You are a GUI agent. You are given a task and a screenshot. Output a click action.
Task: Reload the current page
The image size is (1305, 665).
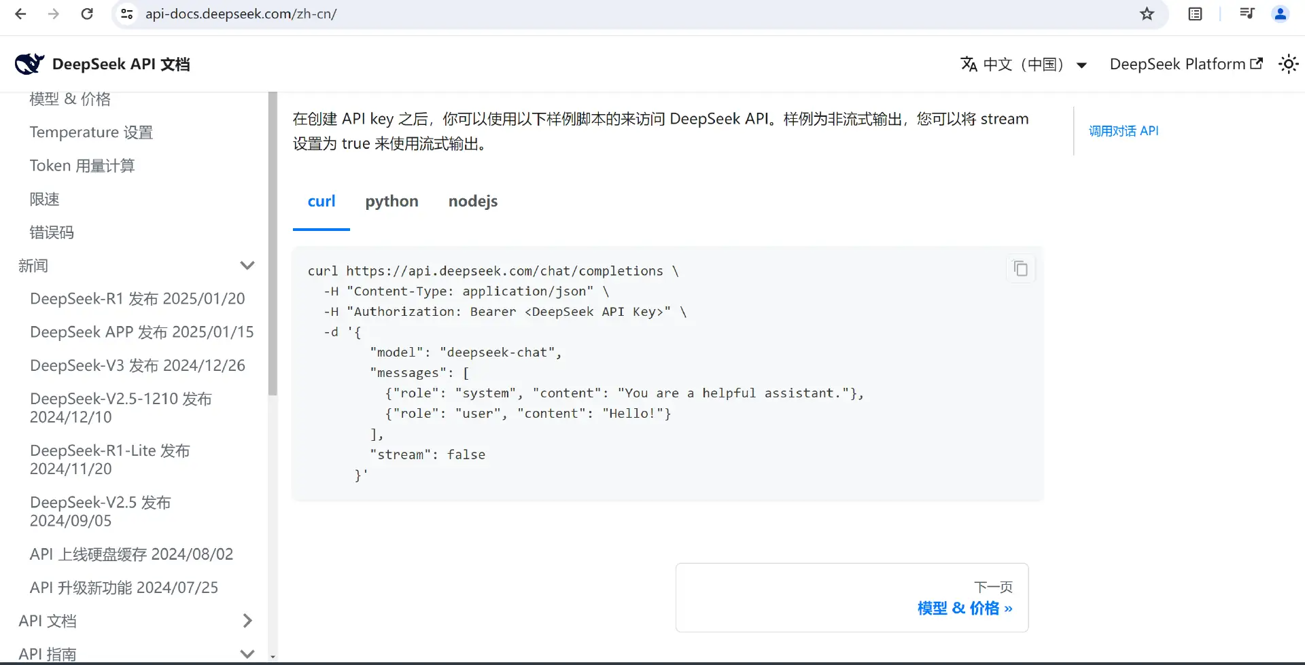coord(87,14)
